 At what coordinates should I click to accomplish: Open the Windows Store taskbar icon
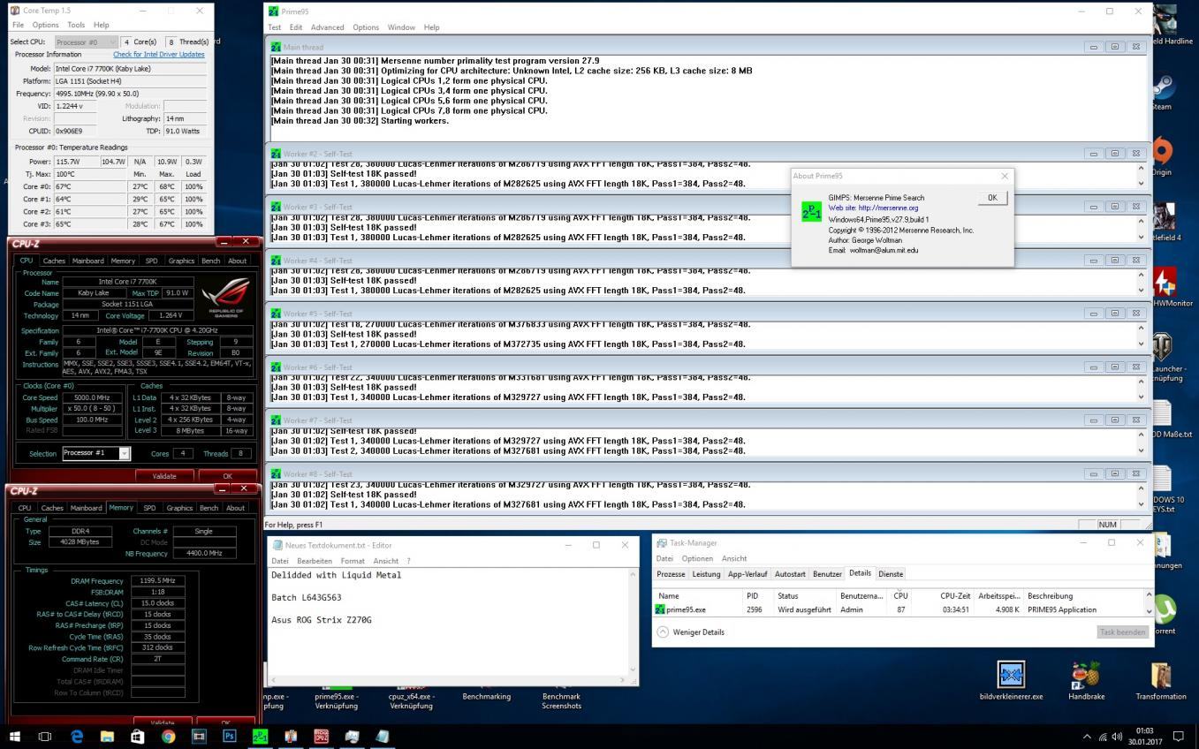(x=138, y=736)
